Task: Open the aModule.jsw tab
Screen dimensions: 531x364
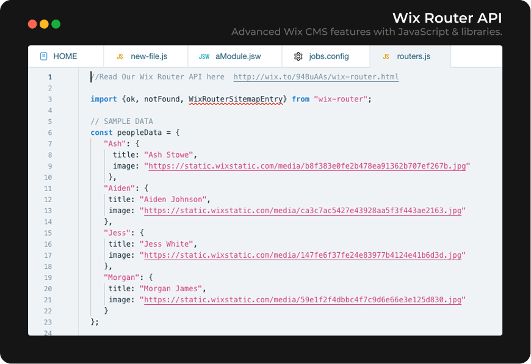Action: tap(235, 56)
